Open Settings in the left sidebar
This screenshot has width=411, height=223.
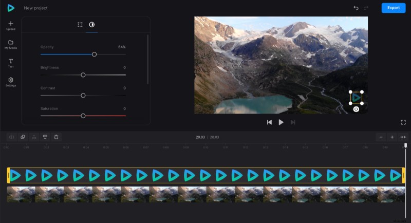point(11,82)
